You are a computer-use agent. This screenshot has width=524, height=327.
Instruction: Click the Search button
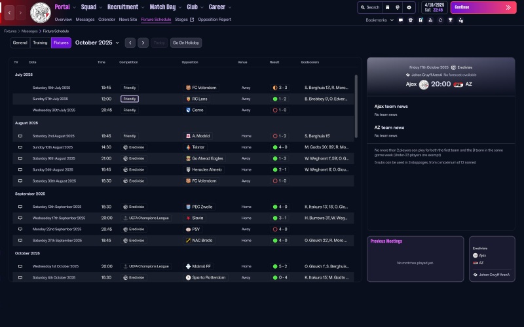(370, 7)
